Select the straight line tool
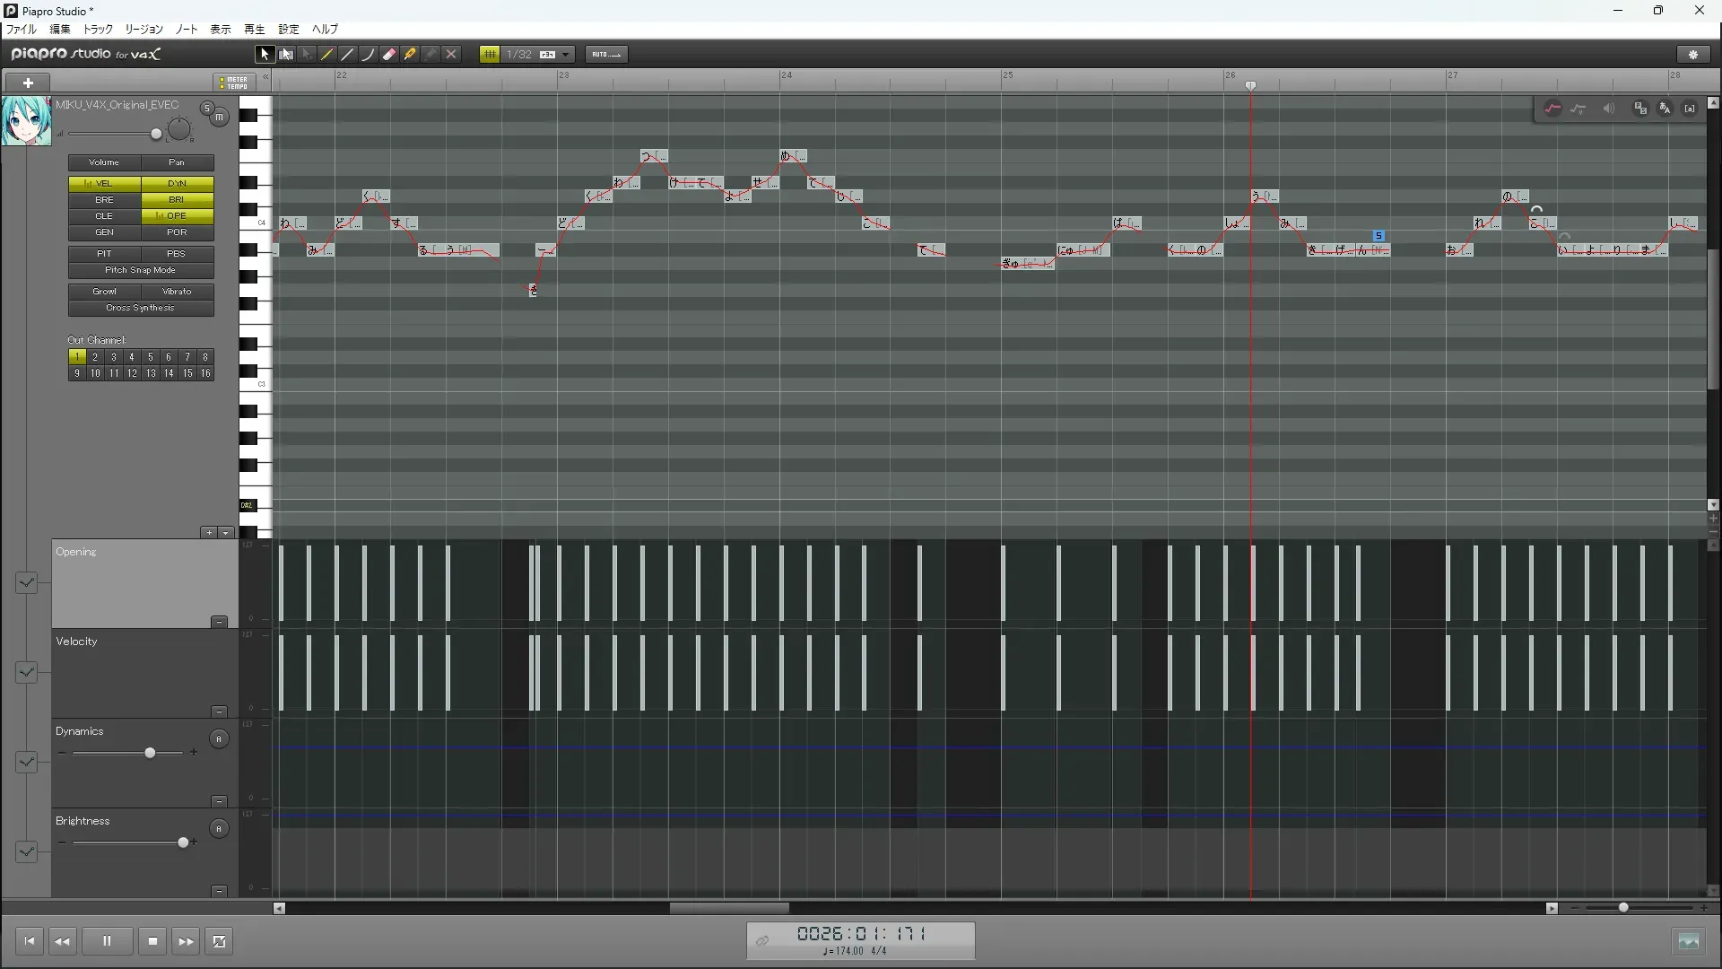Viewport: 1722px width, 969px height. [x=348, y=55]
